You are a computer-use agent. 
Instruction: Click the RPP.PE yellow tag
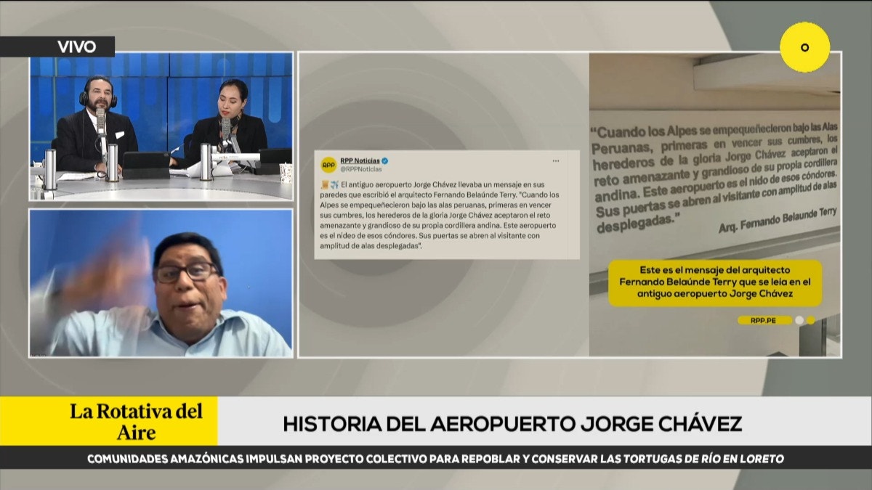click(764, 320)
